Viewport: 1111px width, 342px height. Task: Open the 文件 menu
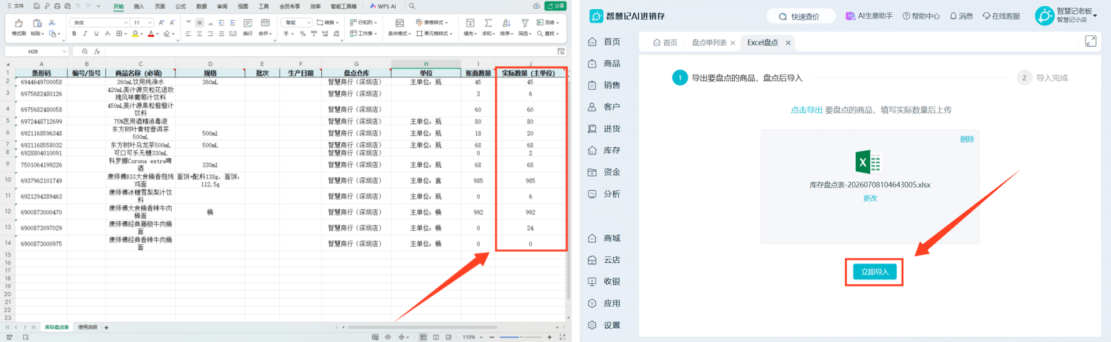coord(16,6)
